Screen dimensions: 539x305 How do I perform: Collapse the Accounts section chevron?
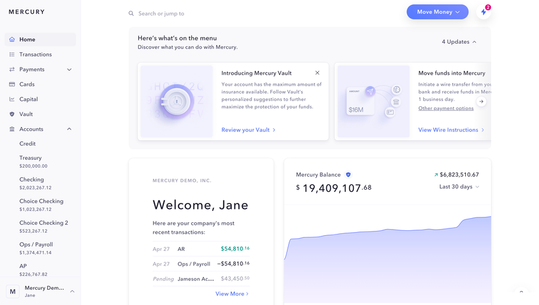point(69,129)
